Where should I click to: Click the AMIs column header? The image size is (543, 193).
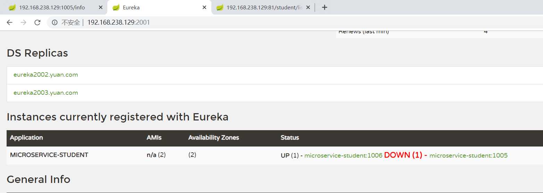(154, 137)
